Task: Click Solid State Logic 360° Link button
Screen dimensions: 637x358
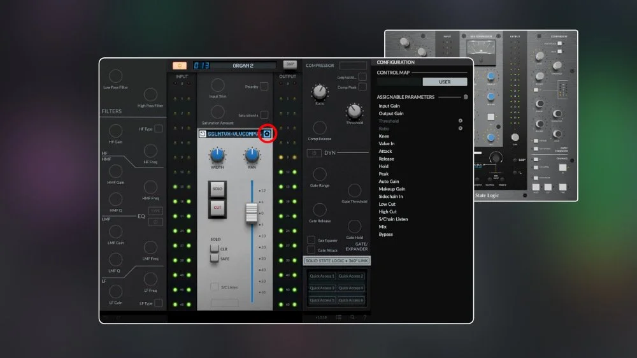Action: coord(337,261)
